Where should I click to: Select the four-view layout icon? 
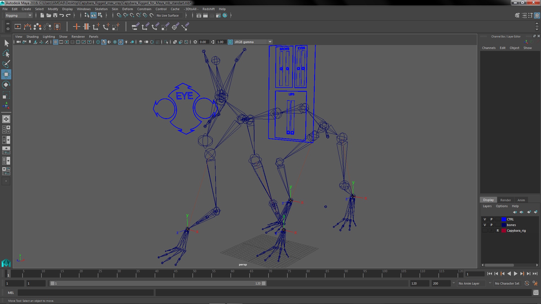[x=6, y=129]
